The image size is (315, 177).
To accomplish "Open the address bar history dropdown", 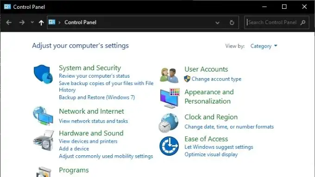I will click(217, 23).
